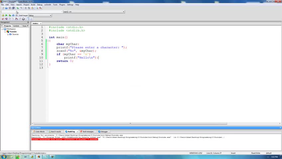Open the empty scope dropdown left of main()
This screenshot has width=282, height=159.
tap(32, 12)
